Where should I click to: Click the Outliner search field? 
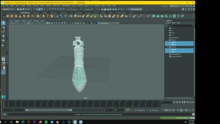click(180, 25)
